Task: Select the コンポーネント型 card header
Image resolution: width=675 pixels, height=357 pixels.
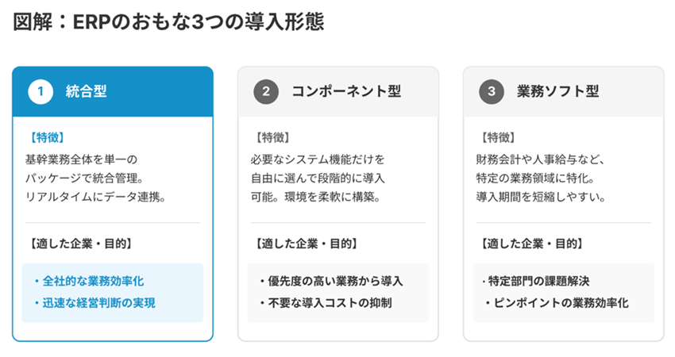Action: point(338,91)
